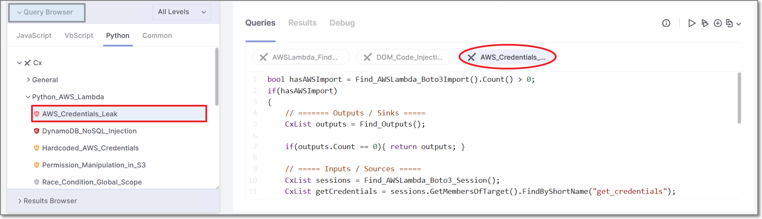Screen dimensions: 762x219
Task: Open the dropdown arrow next to the file icon
Action: (x=739, y=24)
